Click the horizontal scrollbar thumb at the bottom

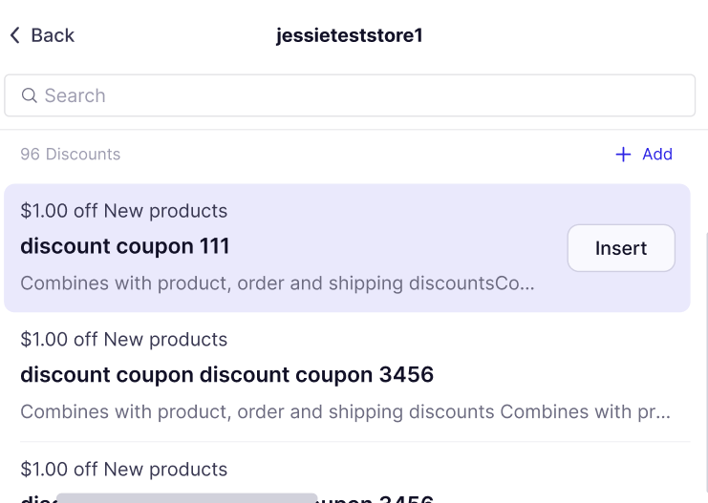coord(187,498)
